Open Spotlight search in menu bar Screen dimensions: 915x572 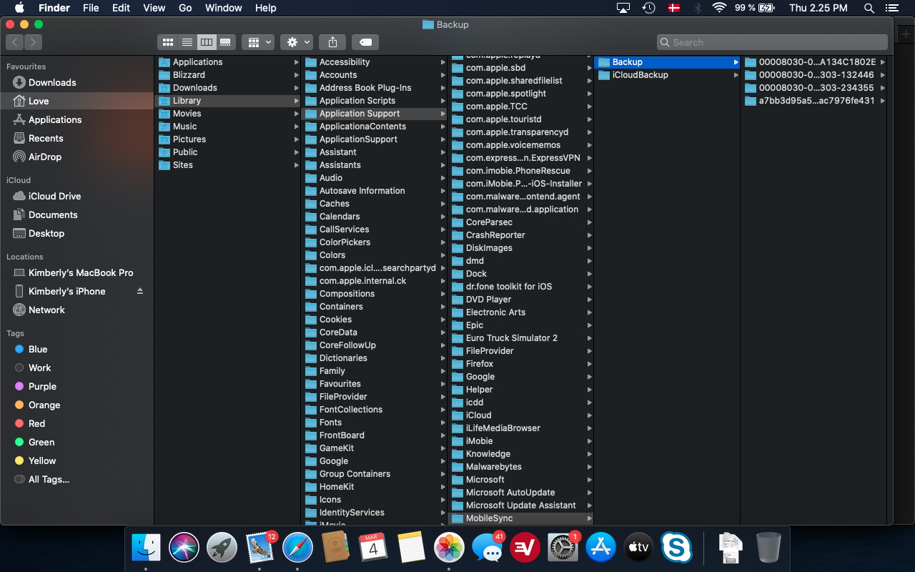pyautogui.click(x=869, y=8)
